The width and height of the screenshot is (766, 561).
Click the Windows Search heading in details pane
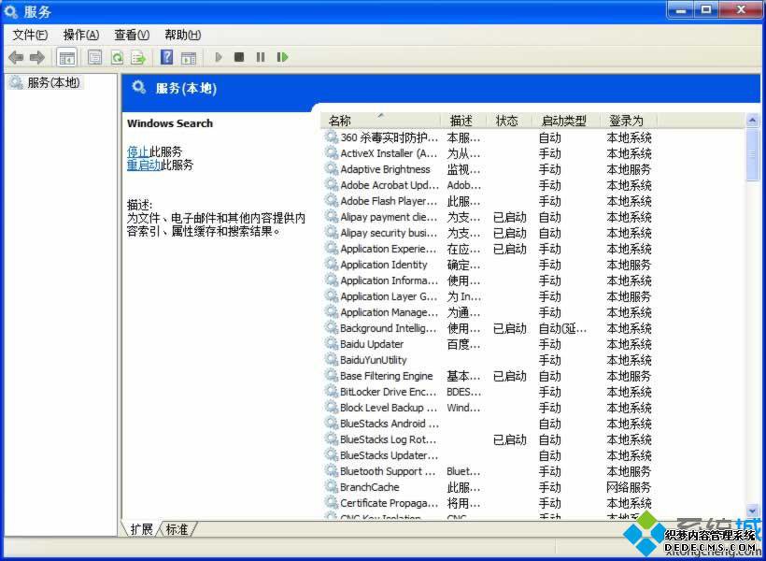(170, 123)
